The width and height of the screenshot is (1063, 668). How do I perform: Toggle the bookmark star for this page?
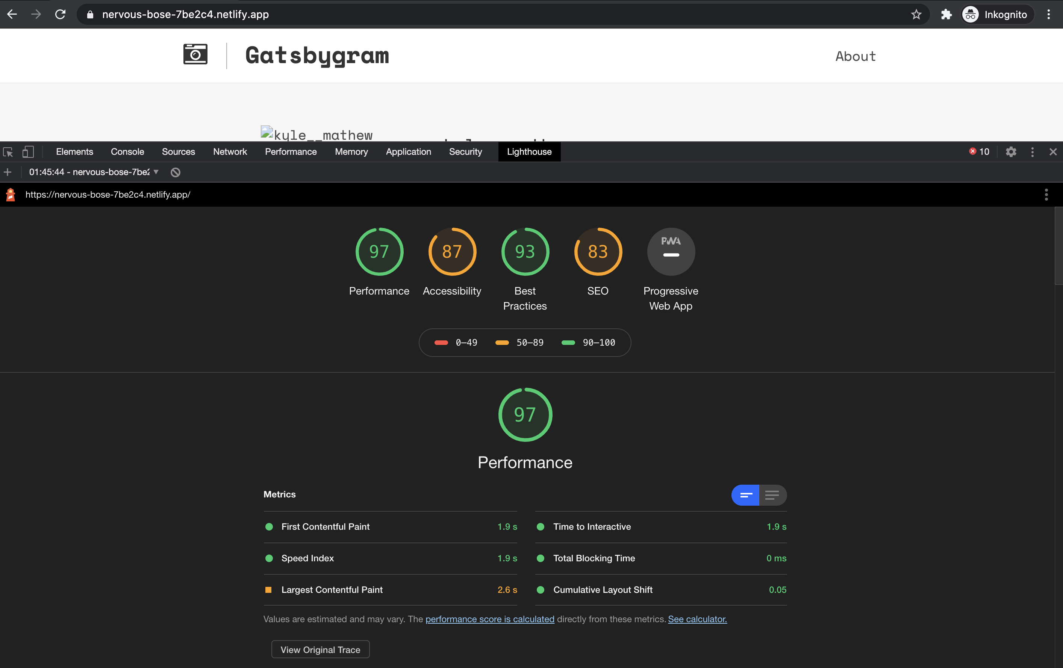point(916,14)
